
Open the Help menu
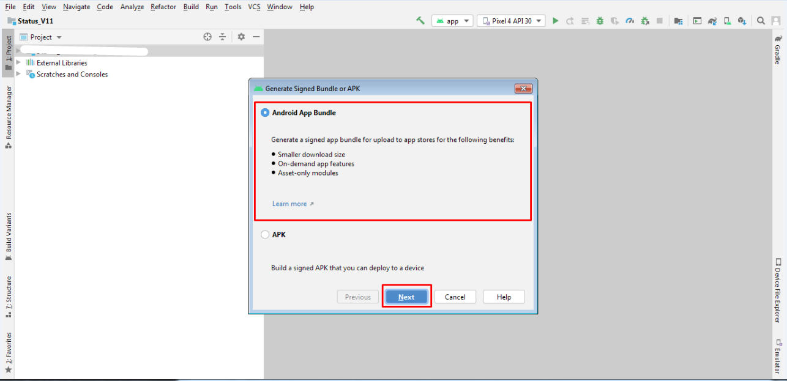pos(307,7)
